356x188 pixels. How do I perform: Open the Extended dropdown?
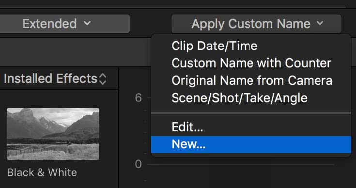coord(65,24)
